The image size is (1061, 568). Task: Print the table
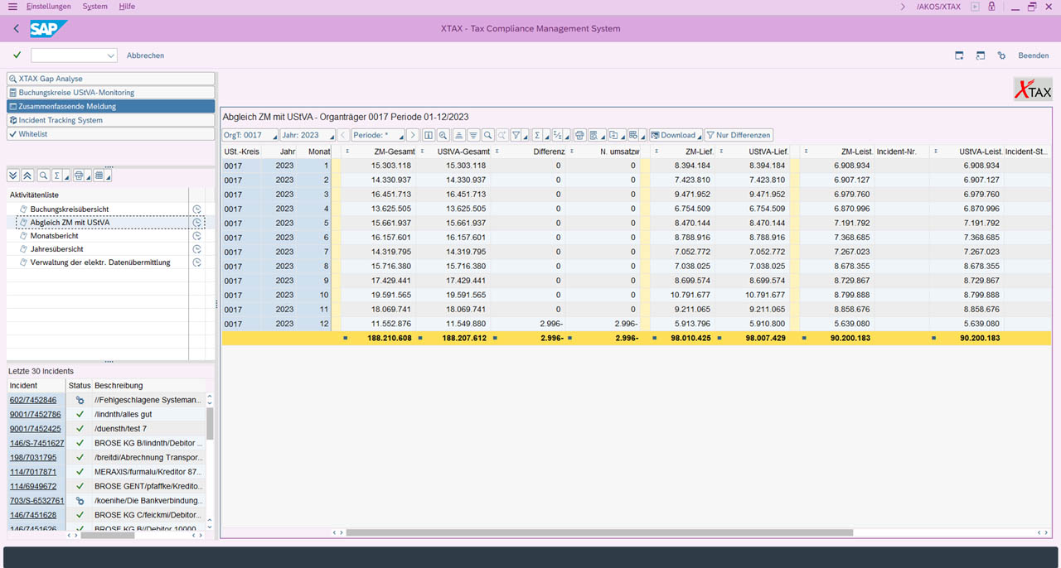point(579,135)
